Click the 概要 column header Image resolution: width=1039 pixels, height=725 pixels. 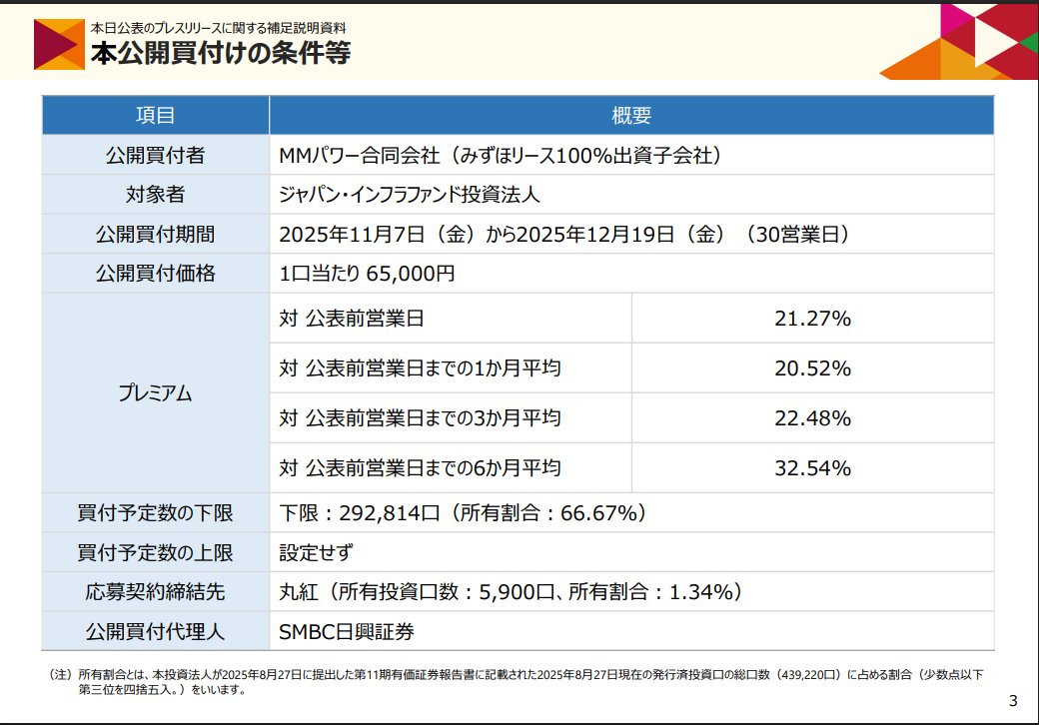[x=630, y=115]
